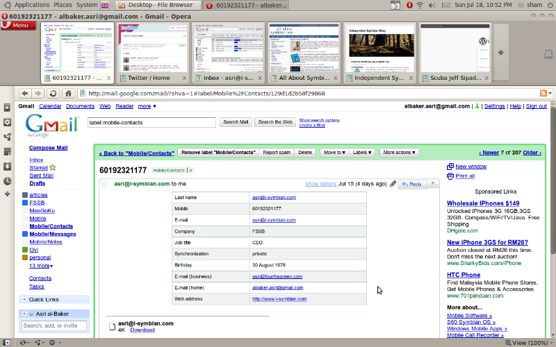
Task: Click the volume speaker icon in top panel
Action: 432,5
